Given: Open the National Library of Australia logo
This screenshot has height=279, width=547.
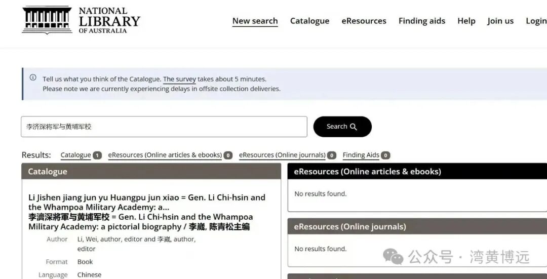Looking at the screenshot, I should point(81,20).
